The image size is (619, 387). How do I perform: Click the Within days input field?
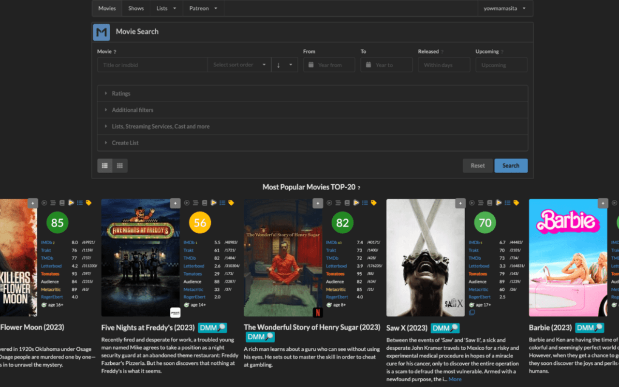(x=444, y=65)
